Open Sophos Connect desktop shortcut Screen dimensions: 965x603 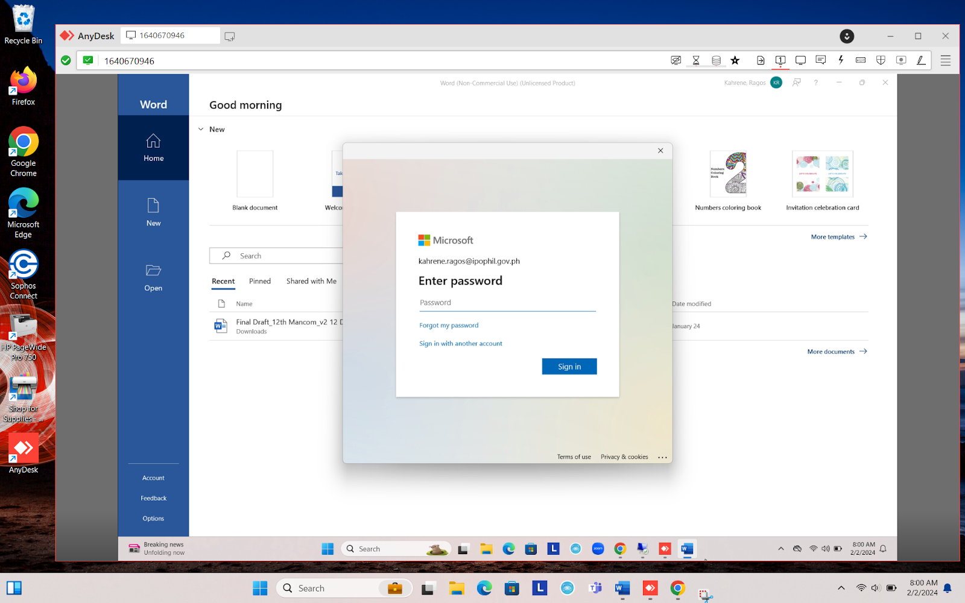pyautogui.click(x=23, y=274)
